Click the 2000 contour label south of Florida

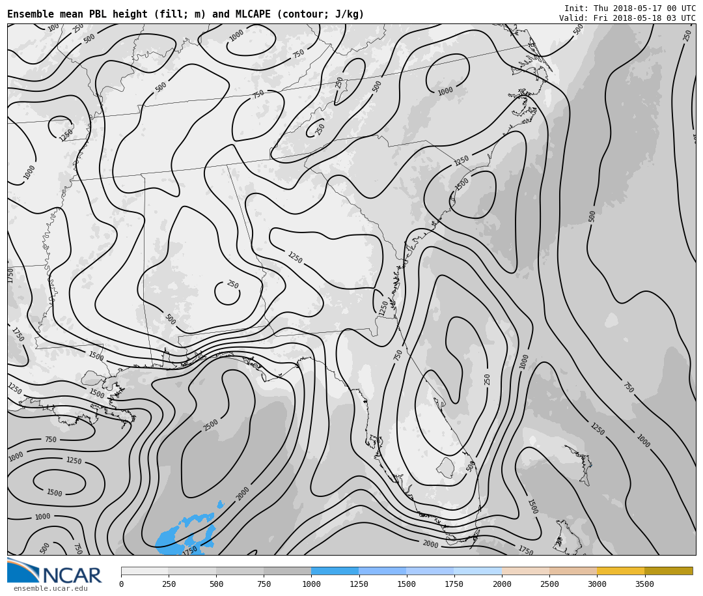coord(430,544)
